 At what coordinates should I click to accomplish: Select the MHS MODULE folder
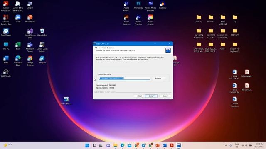tap(223, 20)
